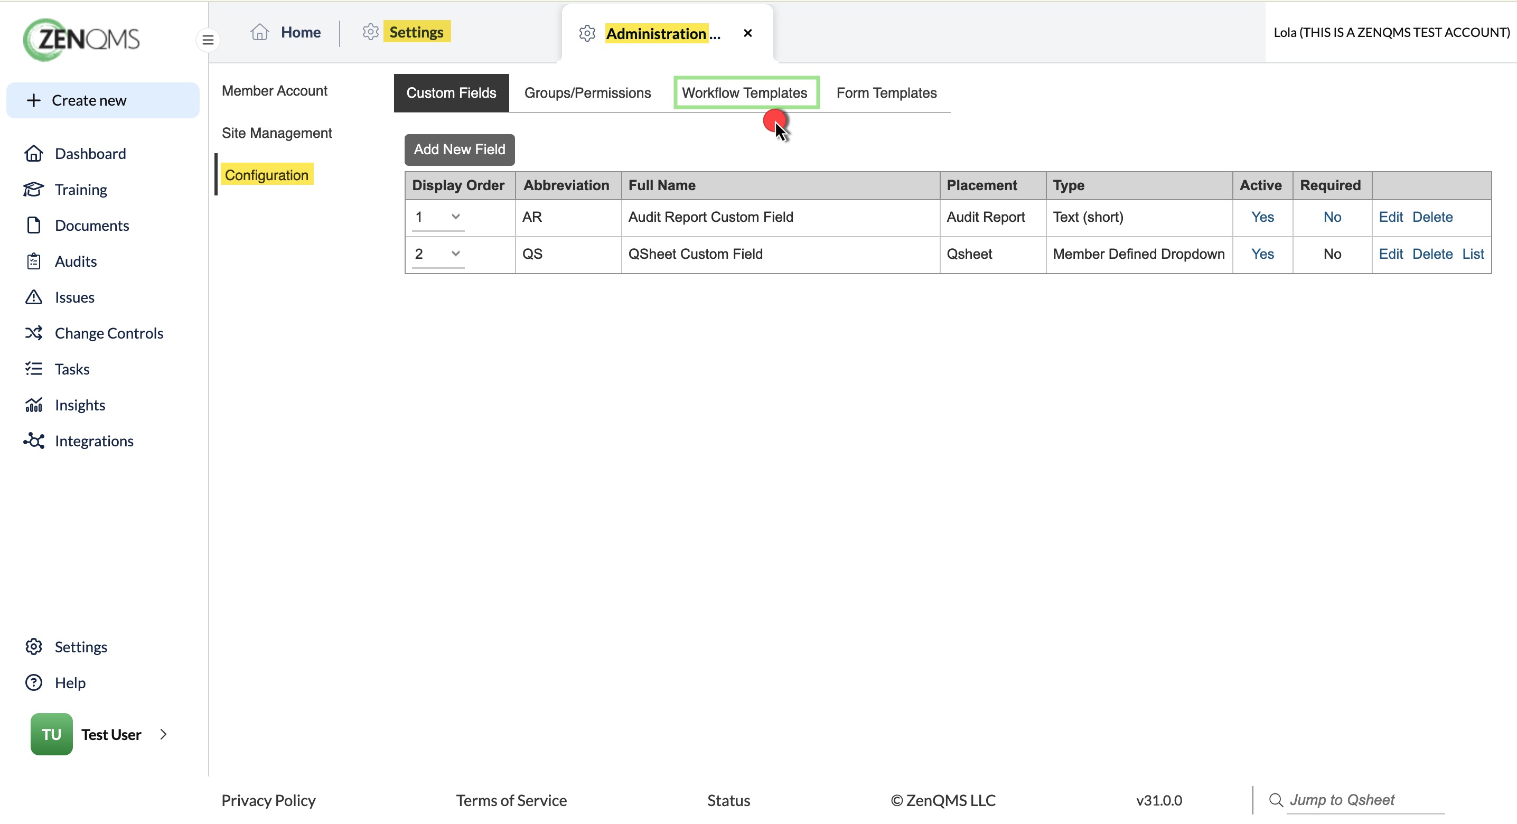
Task: Click the Integrations nodes icon
Action: coord(34,441)
